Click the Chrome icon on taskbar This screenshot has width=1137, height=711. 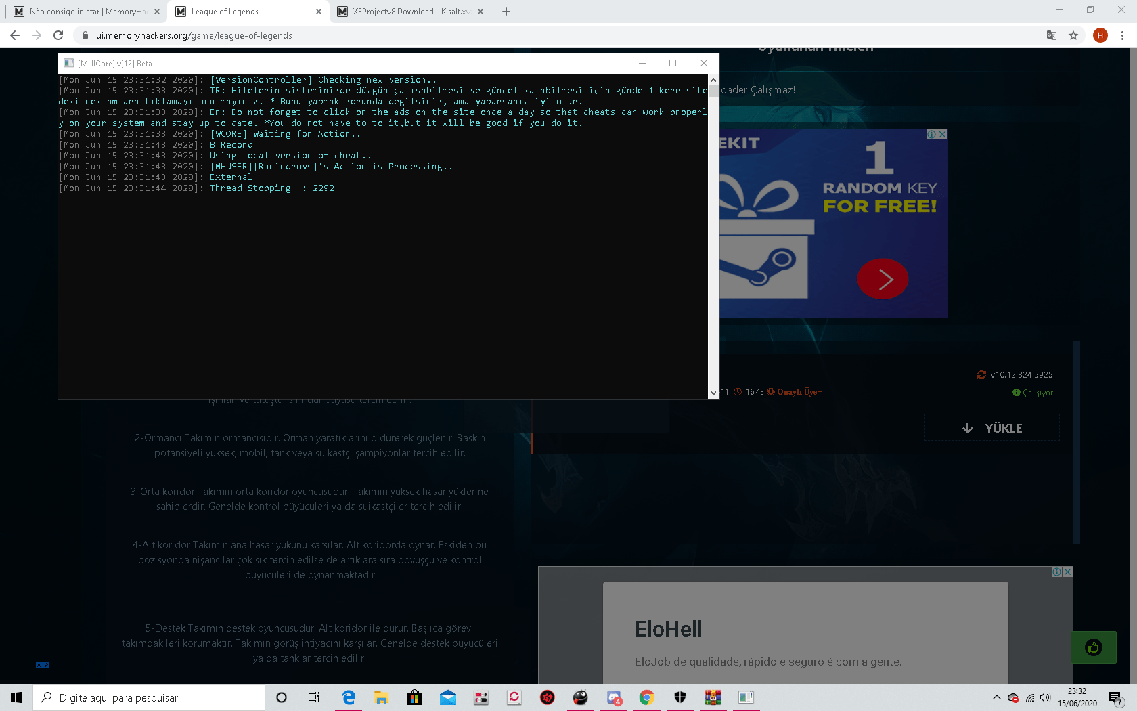(646, 697)
